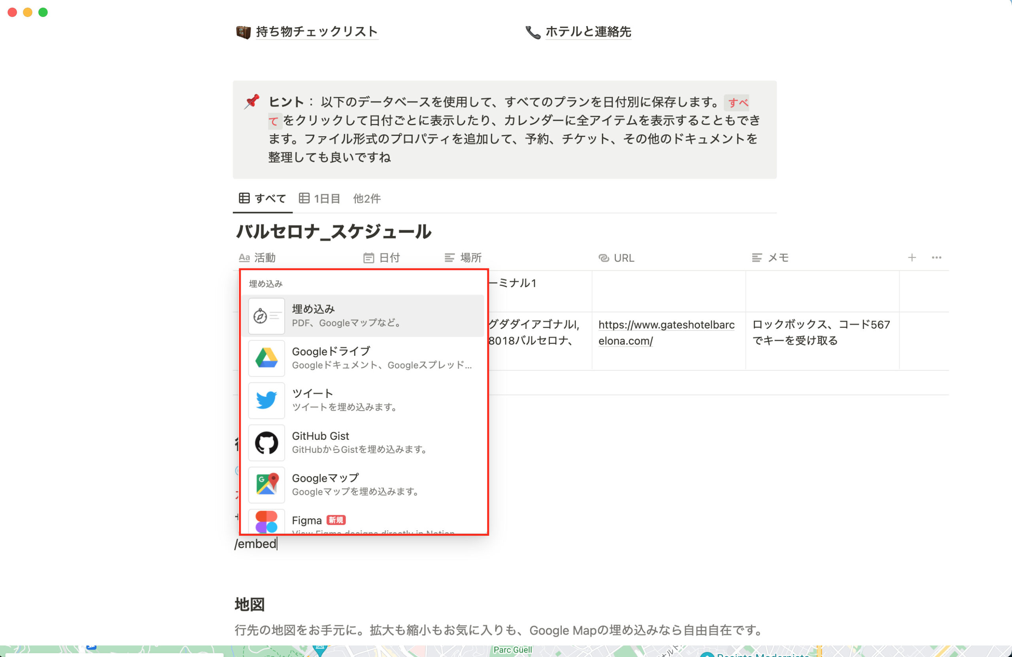This screenshot has width=1012, height=657.
Task: Choose Googleドライブ from the embed menu
Action: pyautogui.click(x=363, y=358)
